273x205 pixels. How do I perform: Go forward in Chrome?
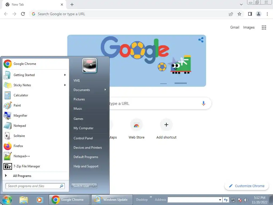14,14
